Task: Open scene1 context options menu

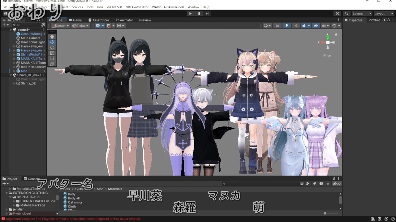Action: (x=43, y=30)
